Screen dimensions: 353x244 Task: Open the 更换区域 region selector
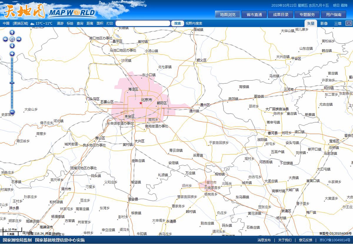pyautogui.click(x=20, y=23)
